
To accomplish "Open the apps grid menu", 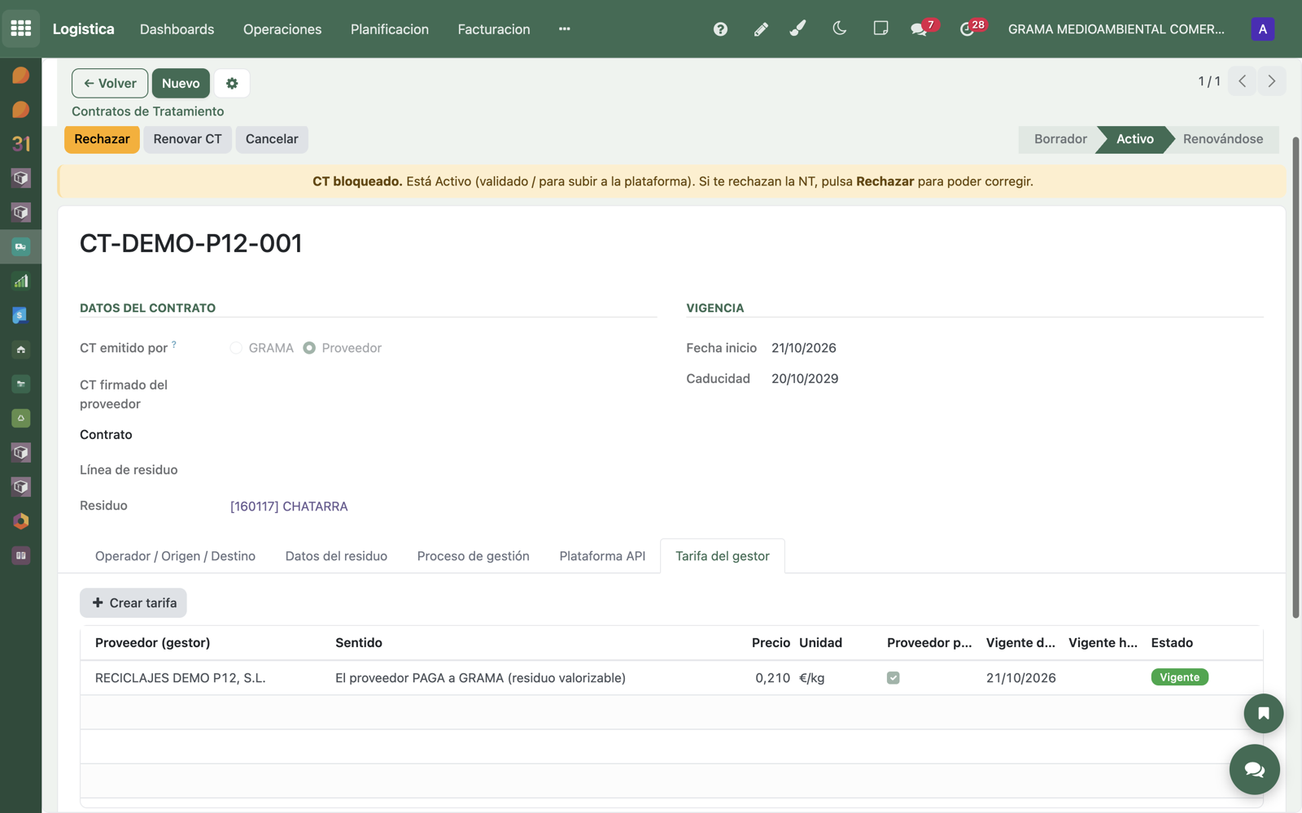I will [21, 28].
